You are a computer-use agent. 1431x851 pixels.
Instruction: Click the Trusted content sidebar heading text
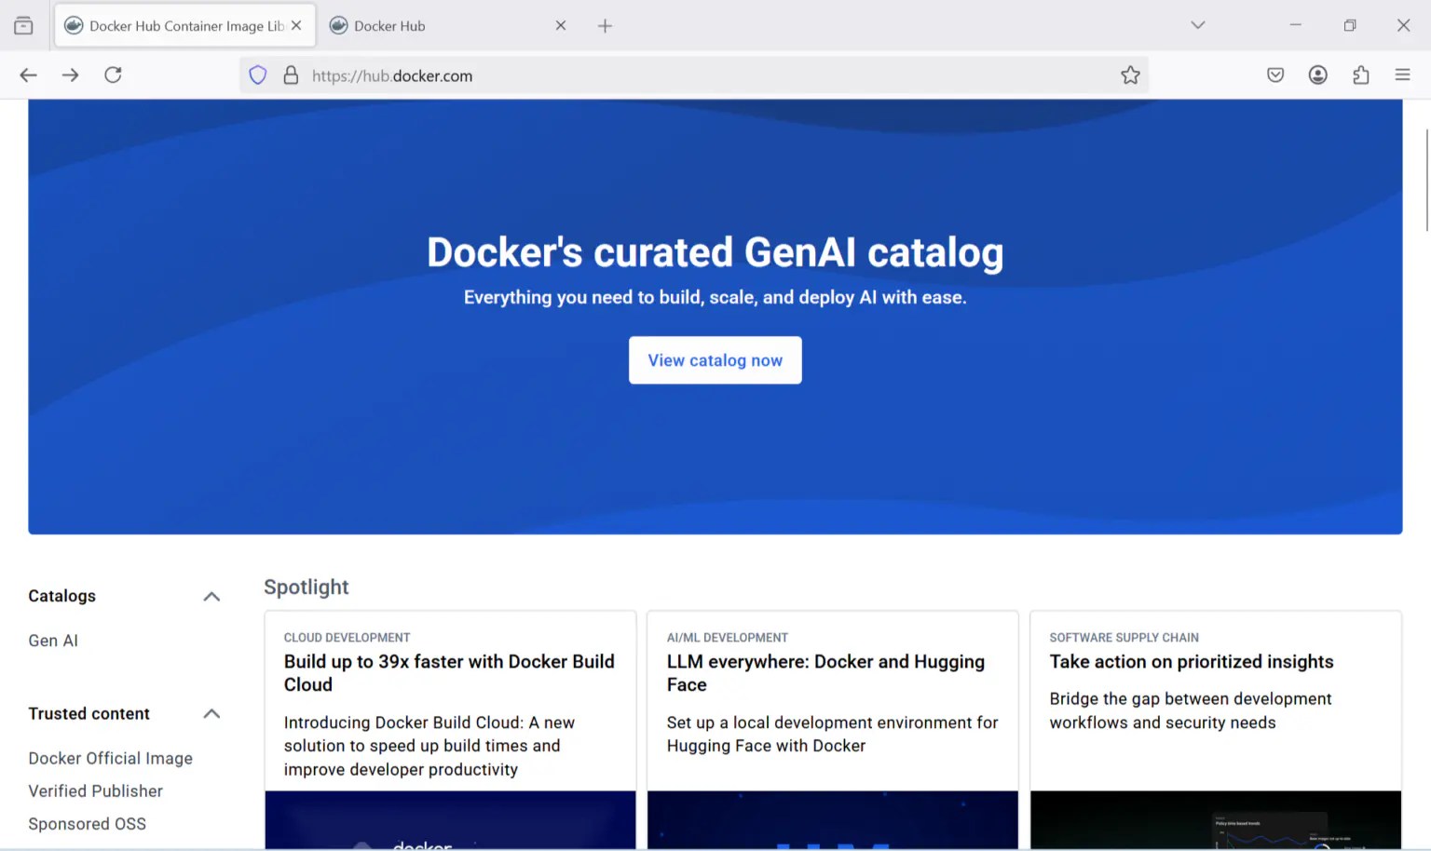coord(89,714)
